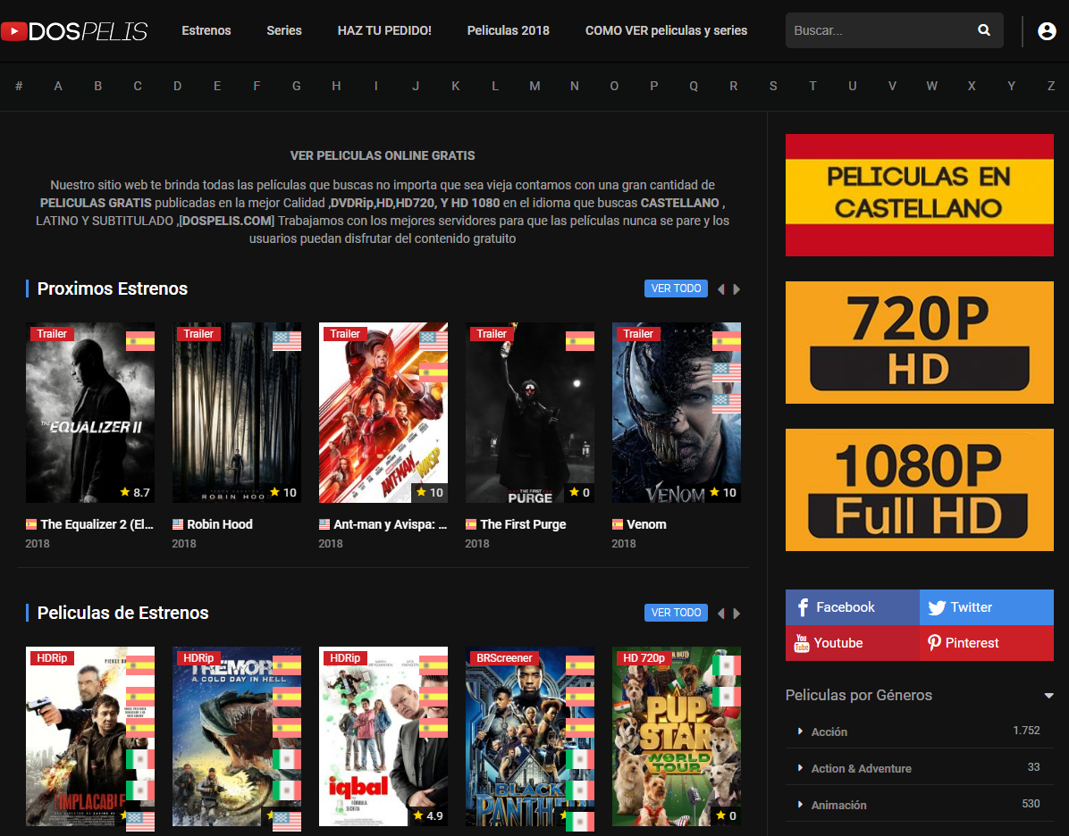Screen dimensions: 1069x836
Task: Click the search magnifier icon
Action: pos(984,30)
